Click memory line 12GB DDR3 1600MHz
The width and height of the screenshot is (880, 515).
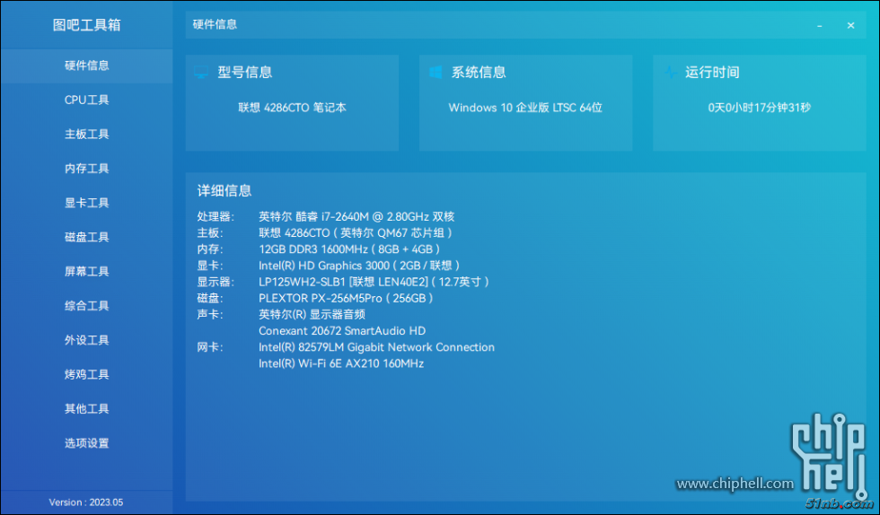click(349, 249)
